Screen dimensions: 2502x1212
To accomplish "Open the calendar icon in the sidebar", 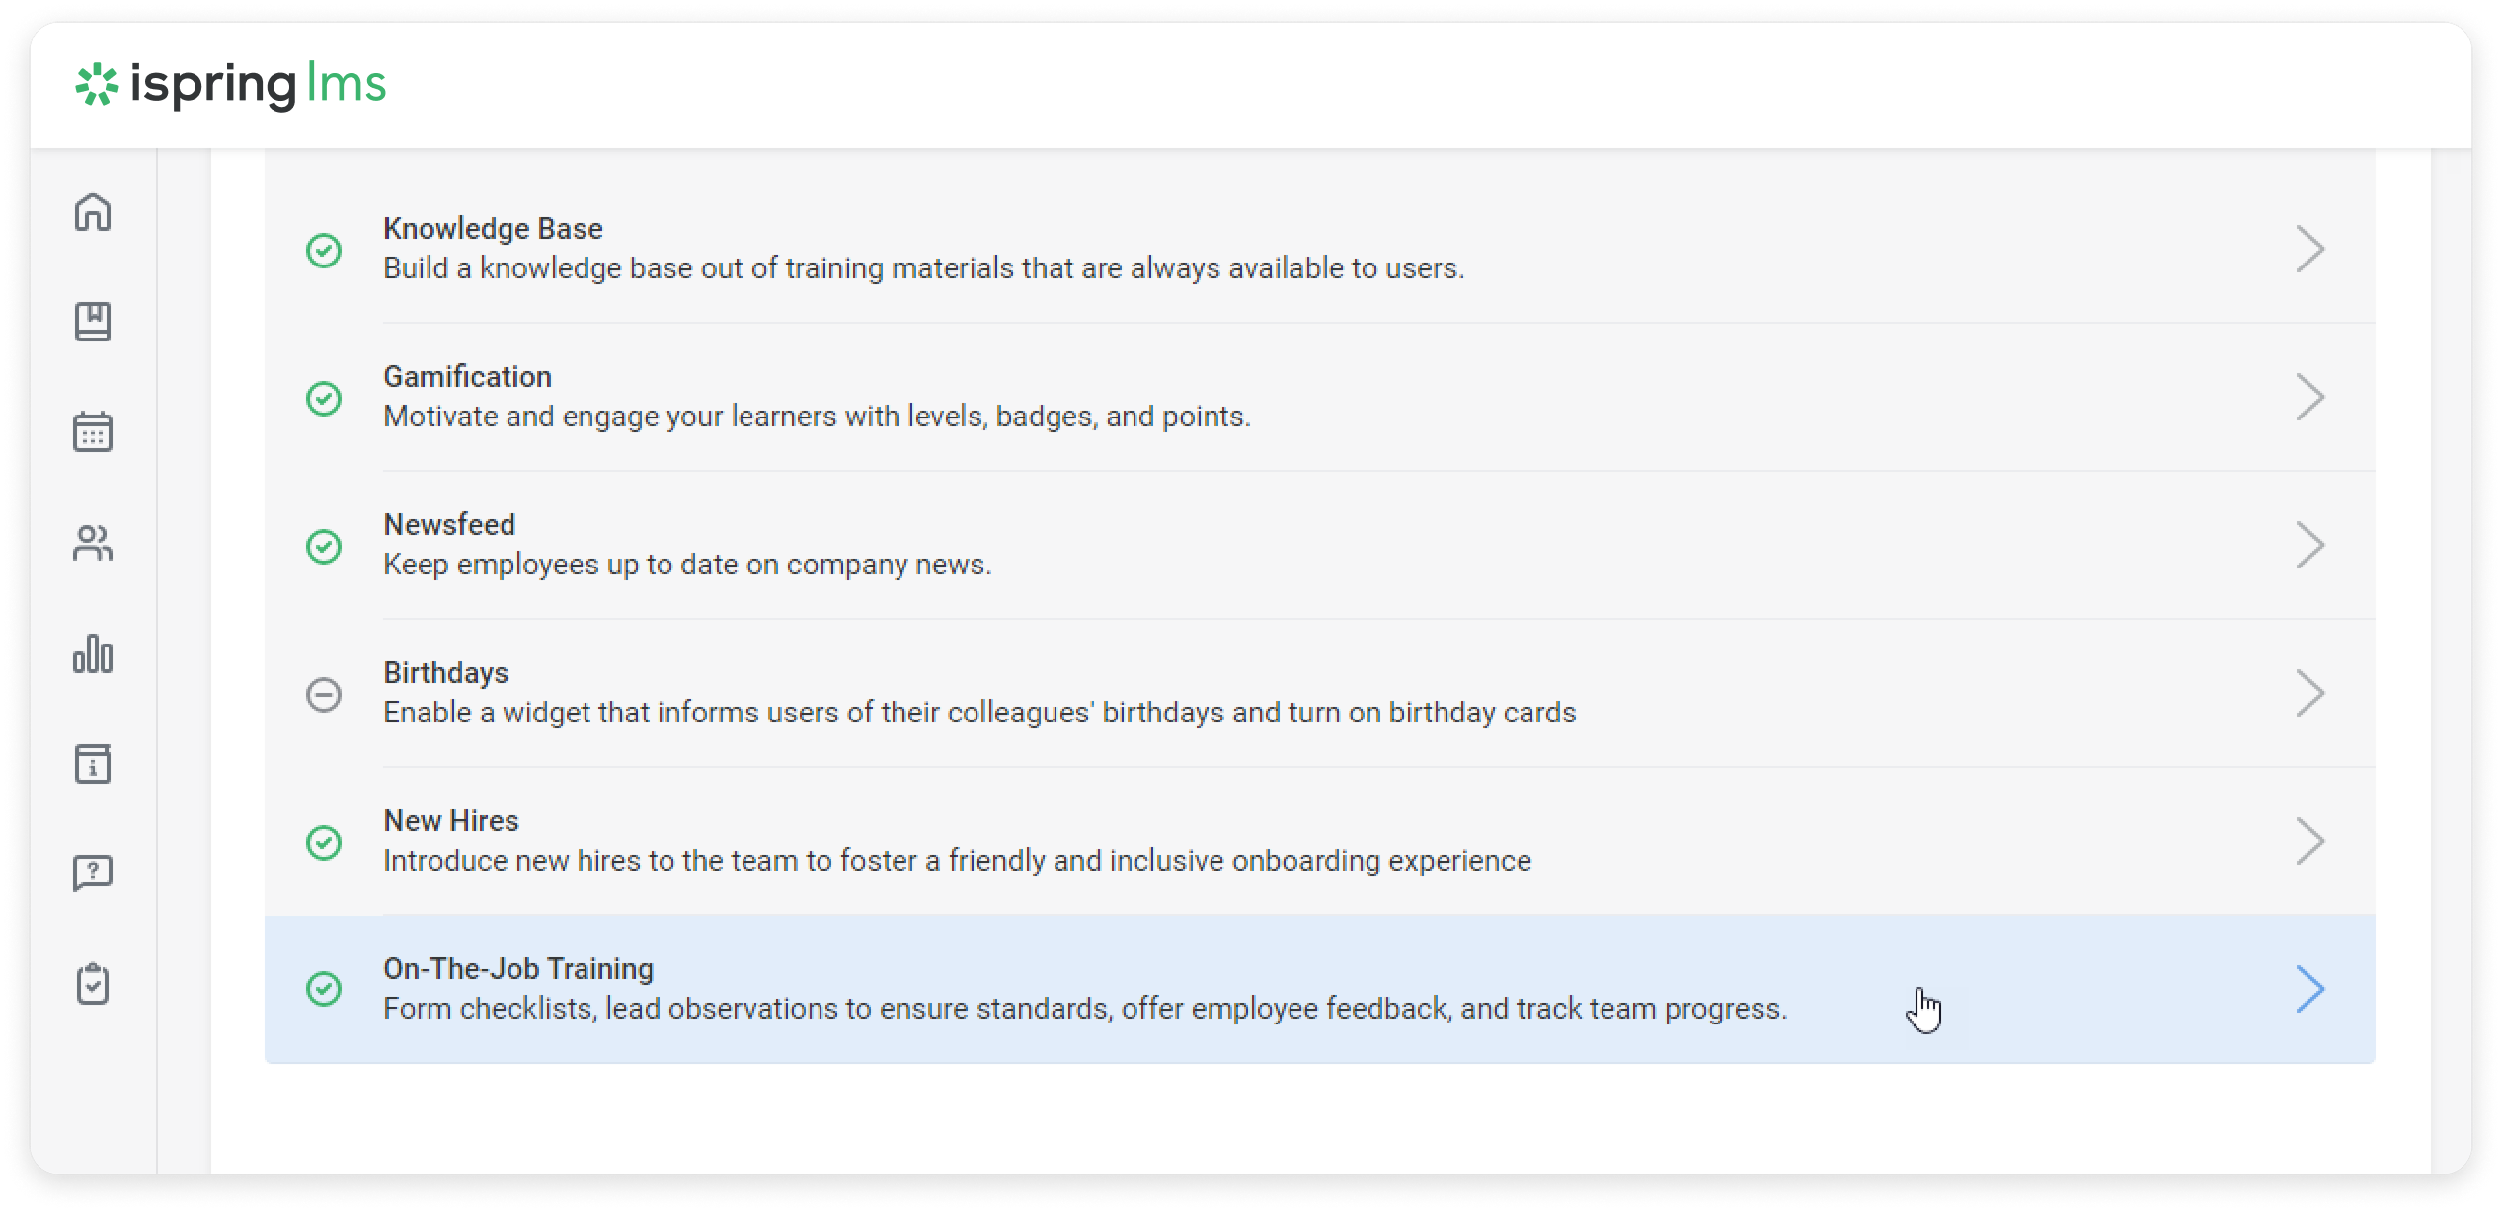I will (x=93, y=432).
